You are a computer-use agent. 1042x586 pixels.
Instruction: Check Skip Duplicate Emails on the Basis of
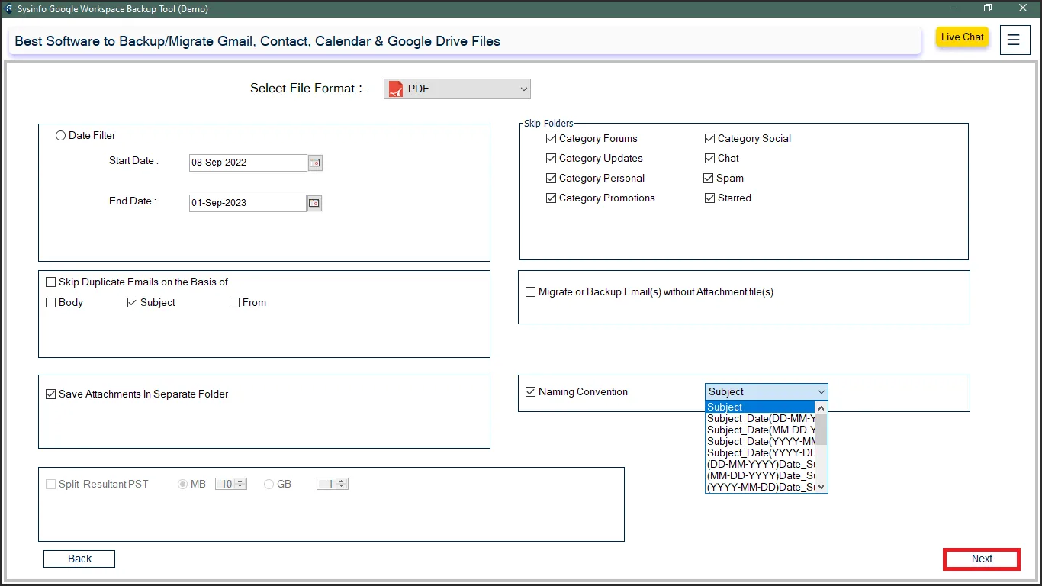51,282
